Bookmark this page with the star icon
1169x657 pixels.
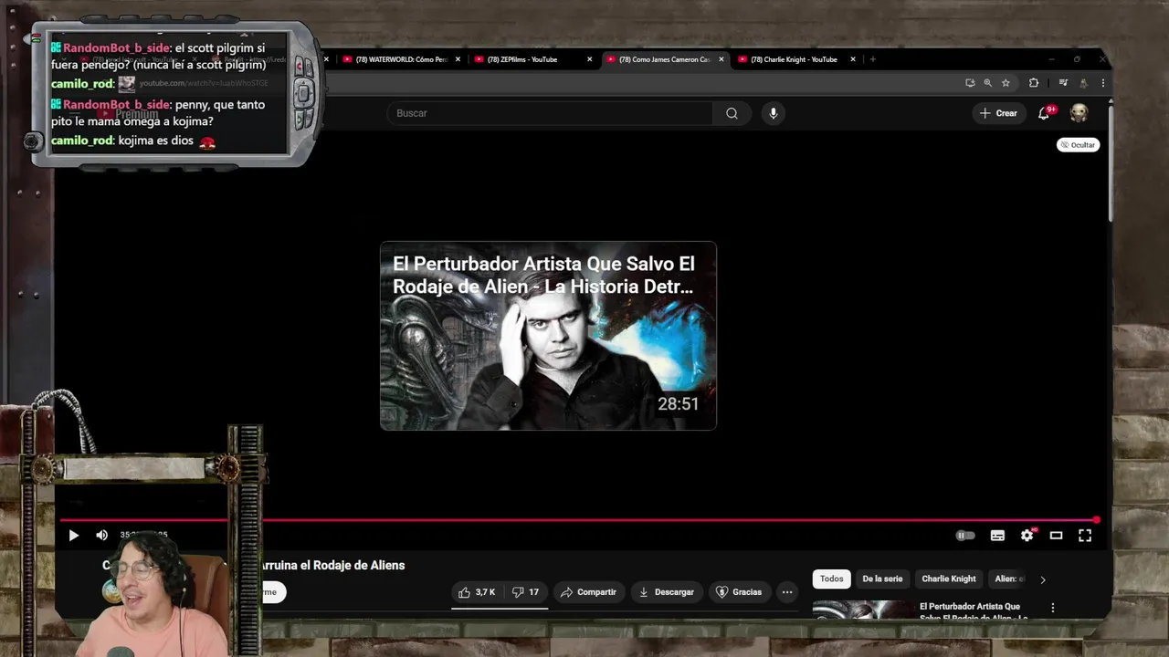pyautogui.click(x=1006, y=83)
